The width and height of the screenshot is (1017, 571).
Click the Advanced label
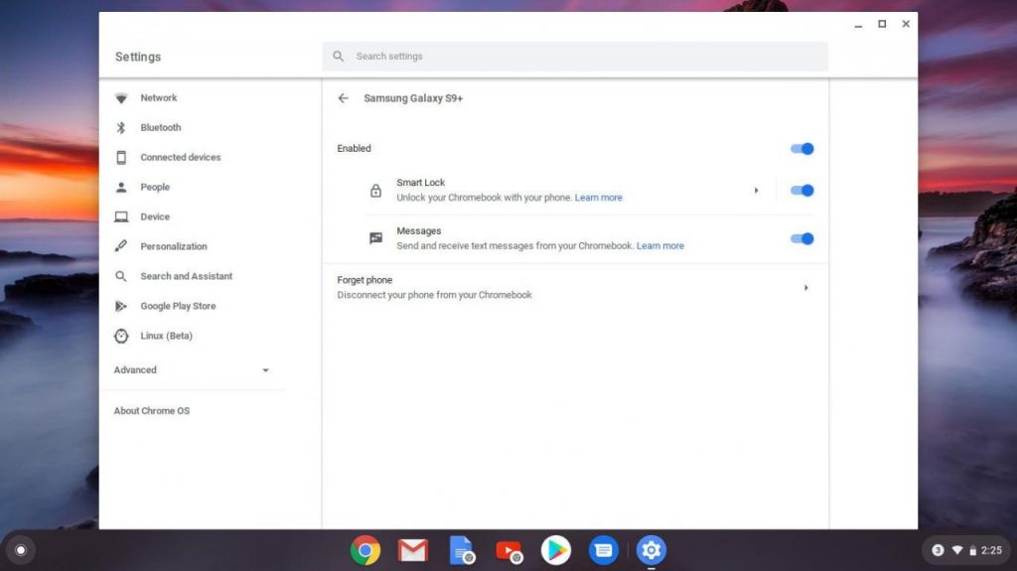pos(135,369)
